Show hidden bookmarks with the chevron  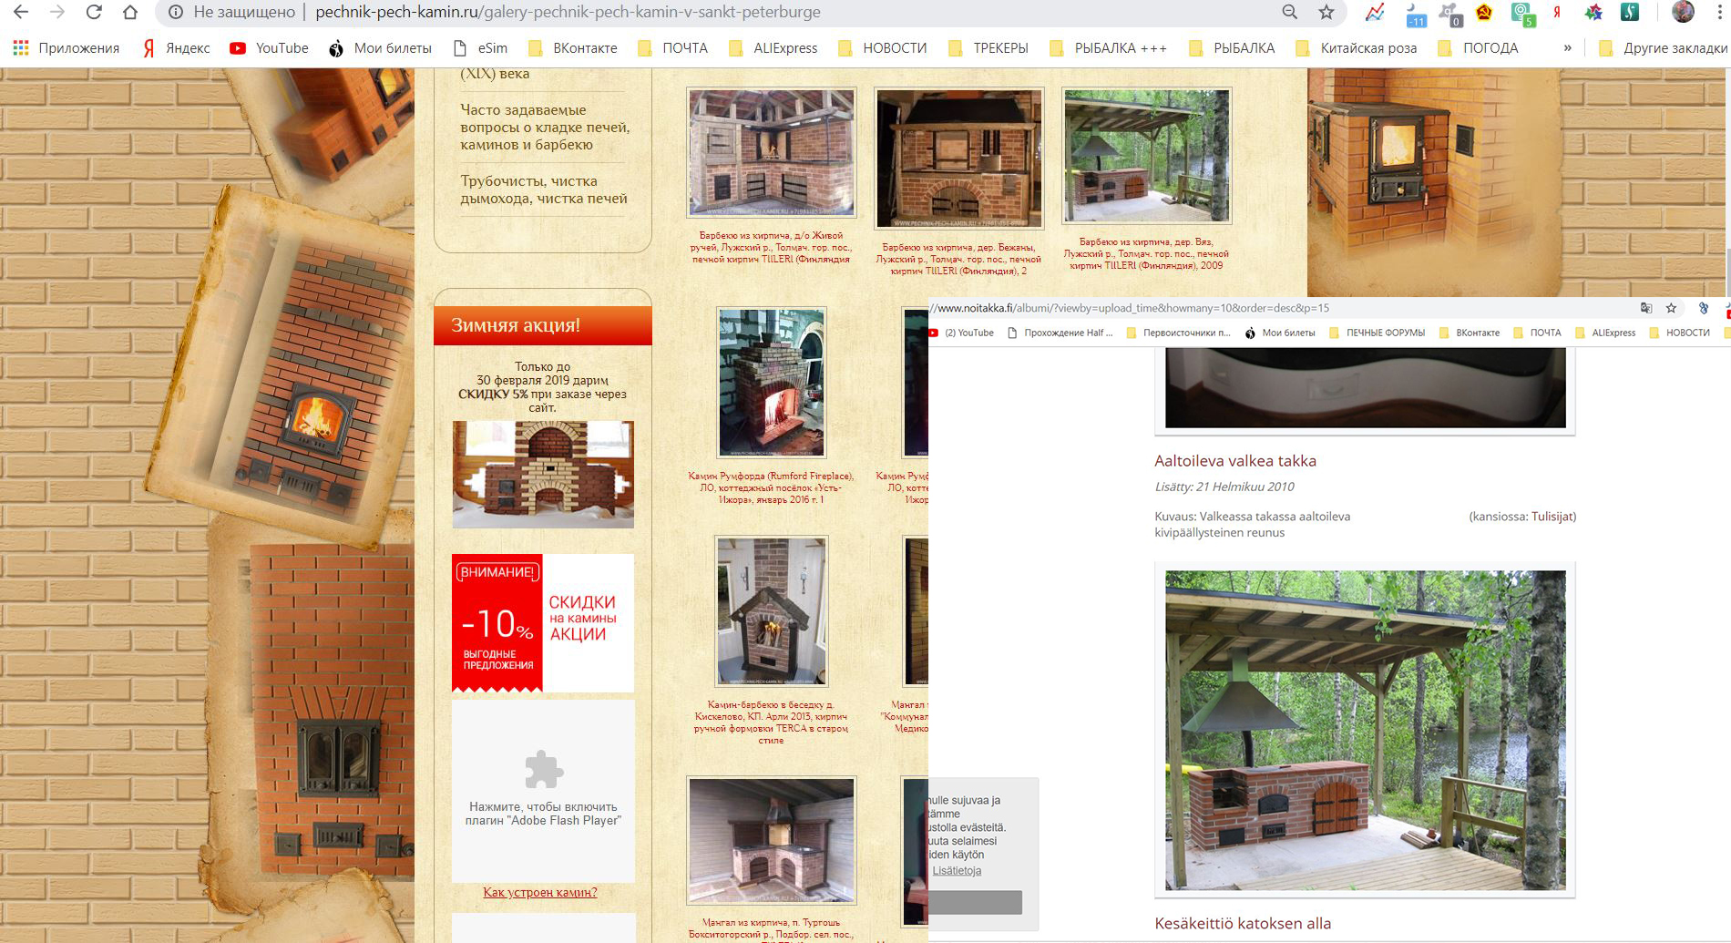pos(1567,48)
